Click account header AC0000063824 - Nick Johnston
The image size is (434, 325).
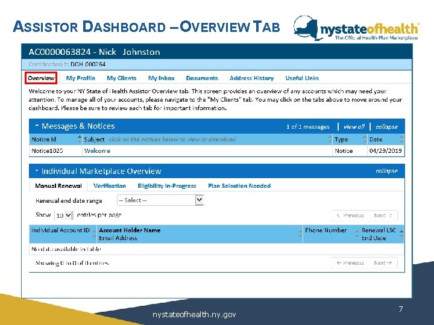95,52
